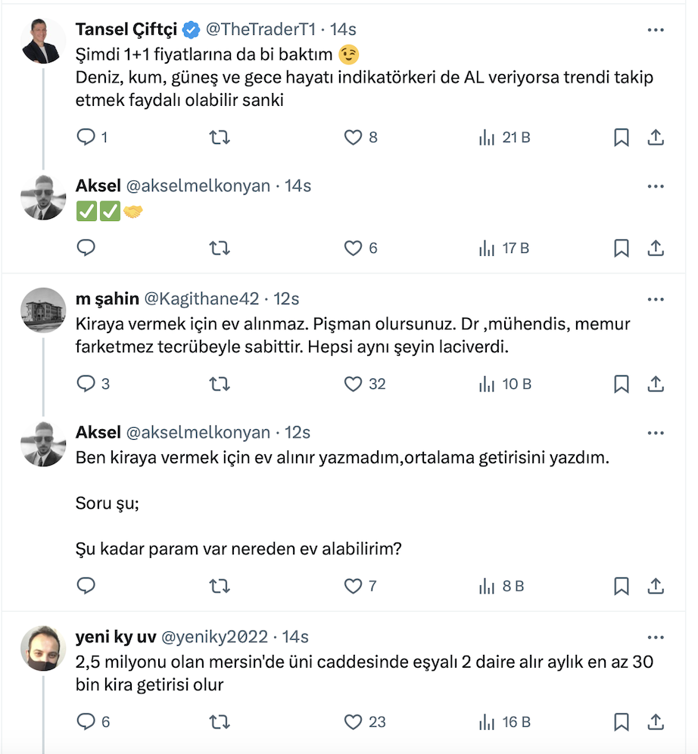Open @Kagithane42 profile handle
Viewport: 698px width, 754px height.
pos(201,298)
